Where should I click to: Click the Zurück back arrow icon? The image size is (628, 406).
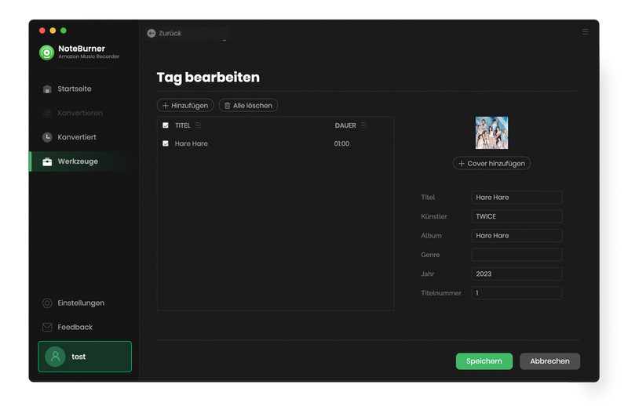[152, 33]
